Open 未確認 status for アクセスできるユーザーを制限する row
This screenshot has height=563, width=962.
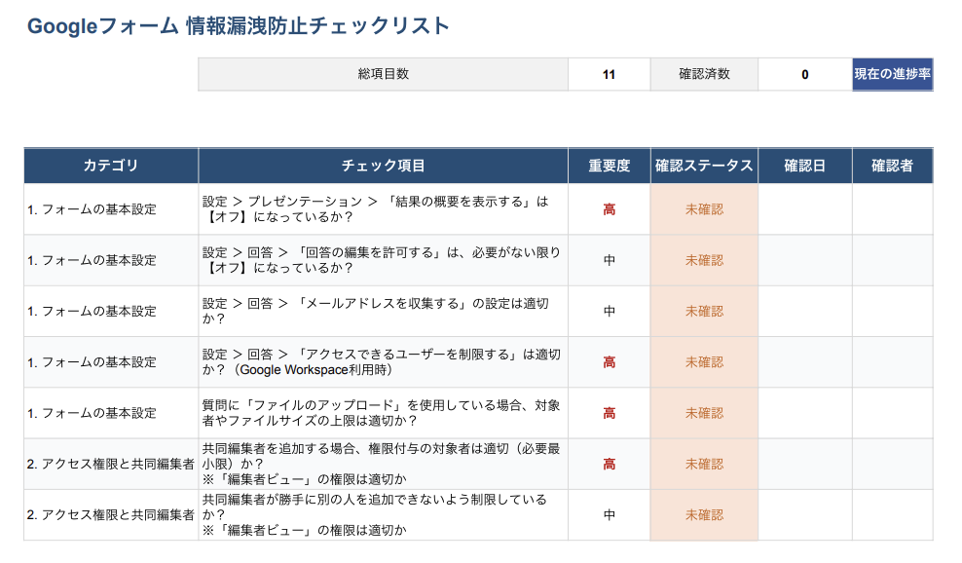(x=704, y=362)
